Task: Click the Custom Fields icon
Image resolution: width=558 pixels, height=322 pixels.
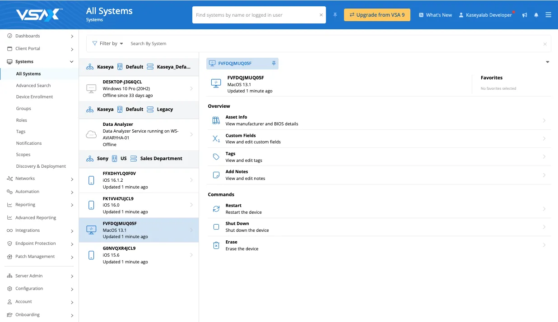Action: coord(216,139)
